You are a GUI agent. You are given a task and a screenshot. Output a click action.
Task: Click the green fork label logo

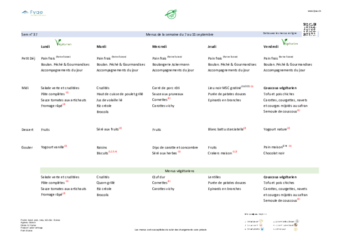click(x=171, y=14)
